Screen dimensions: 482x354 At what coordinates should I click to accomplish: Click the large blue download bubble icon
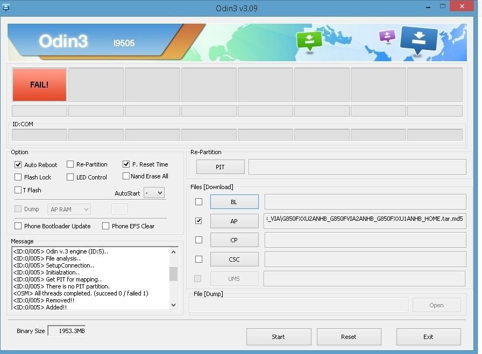pyautogui.click(x=419, y=40)
